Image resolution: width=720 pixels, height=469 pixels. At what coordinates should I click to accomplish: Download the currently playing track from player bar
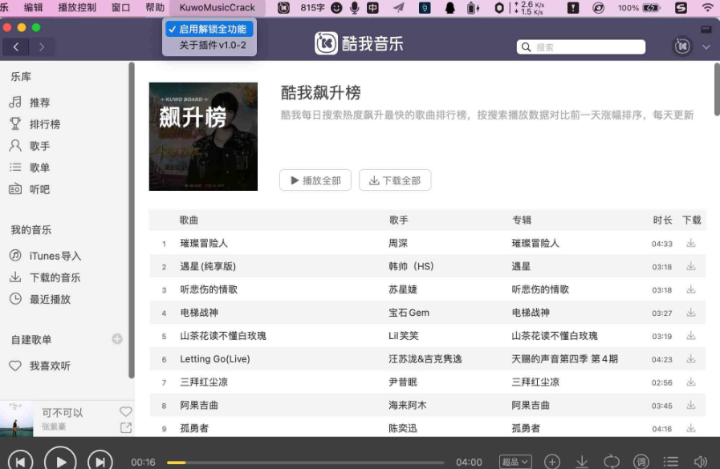582,462
